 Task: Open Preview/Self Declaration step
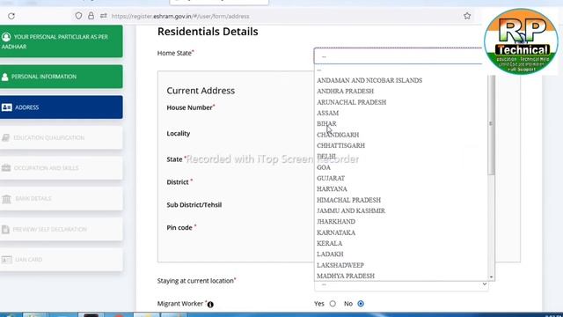pyautogui.click(x=62, y=229)
